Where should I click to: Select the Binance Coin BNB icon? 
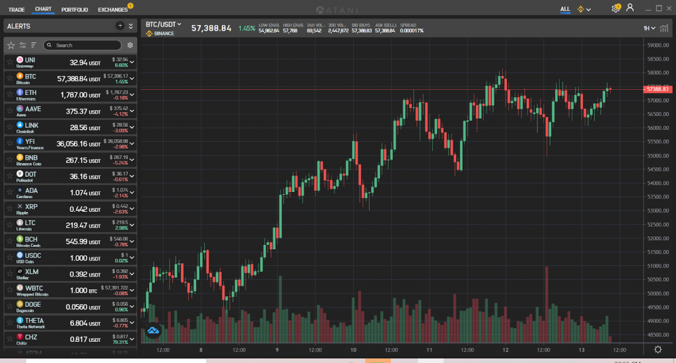click(x=20, y=157)
